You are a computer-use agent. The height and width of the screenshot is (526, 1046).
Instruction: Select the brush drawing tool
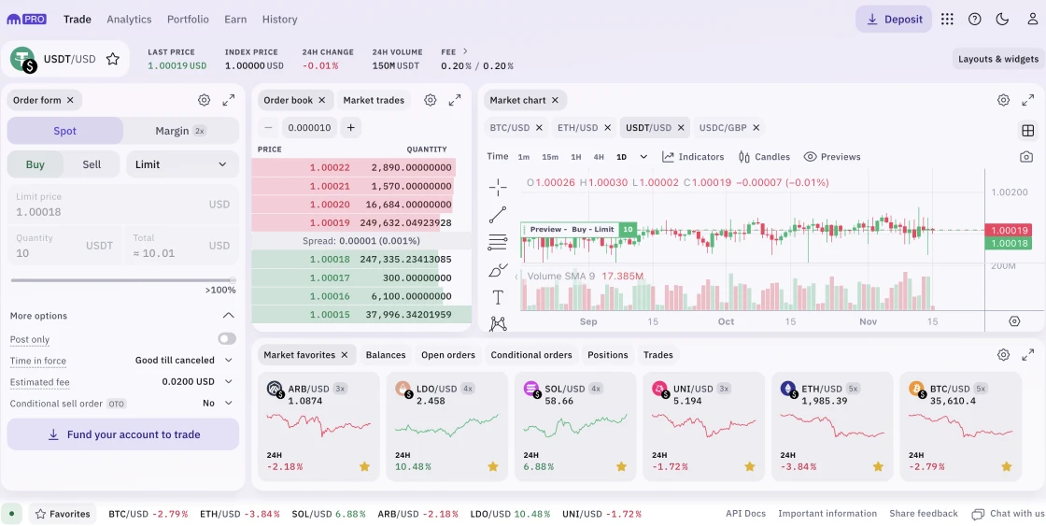[498, 270]
